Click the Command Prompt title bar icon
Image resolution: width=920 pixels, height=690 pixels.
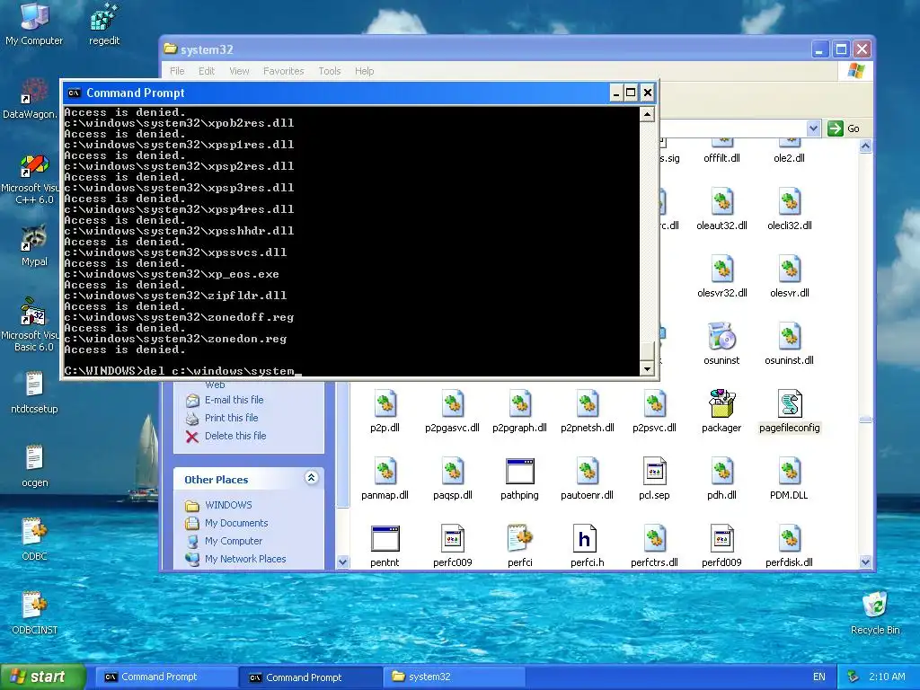point(74,93)
